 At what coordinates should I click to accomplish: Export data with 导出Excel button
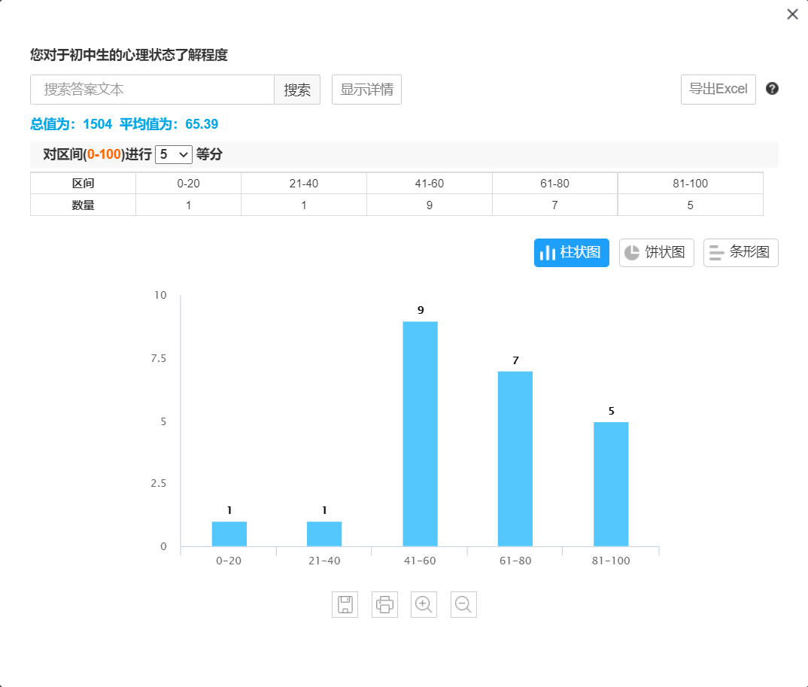click(718, 90)
